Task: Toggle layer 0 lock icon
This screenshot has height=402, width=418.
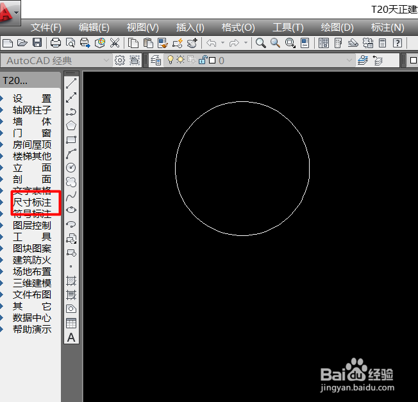Action: [x=203, y=60]
